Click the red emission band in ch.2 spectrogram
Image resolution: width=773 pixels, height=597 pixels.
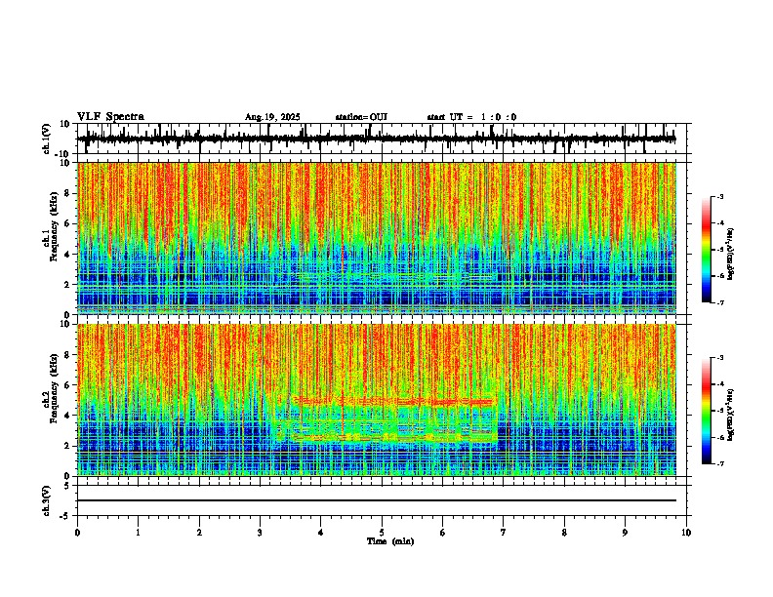(393, 401)
